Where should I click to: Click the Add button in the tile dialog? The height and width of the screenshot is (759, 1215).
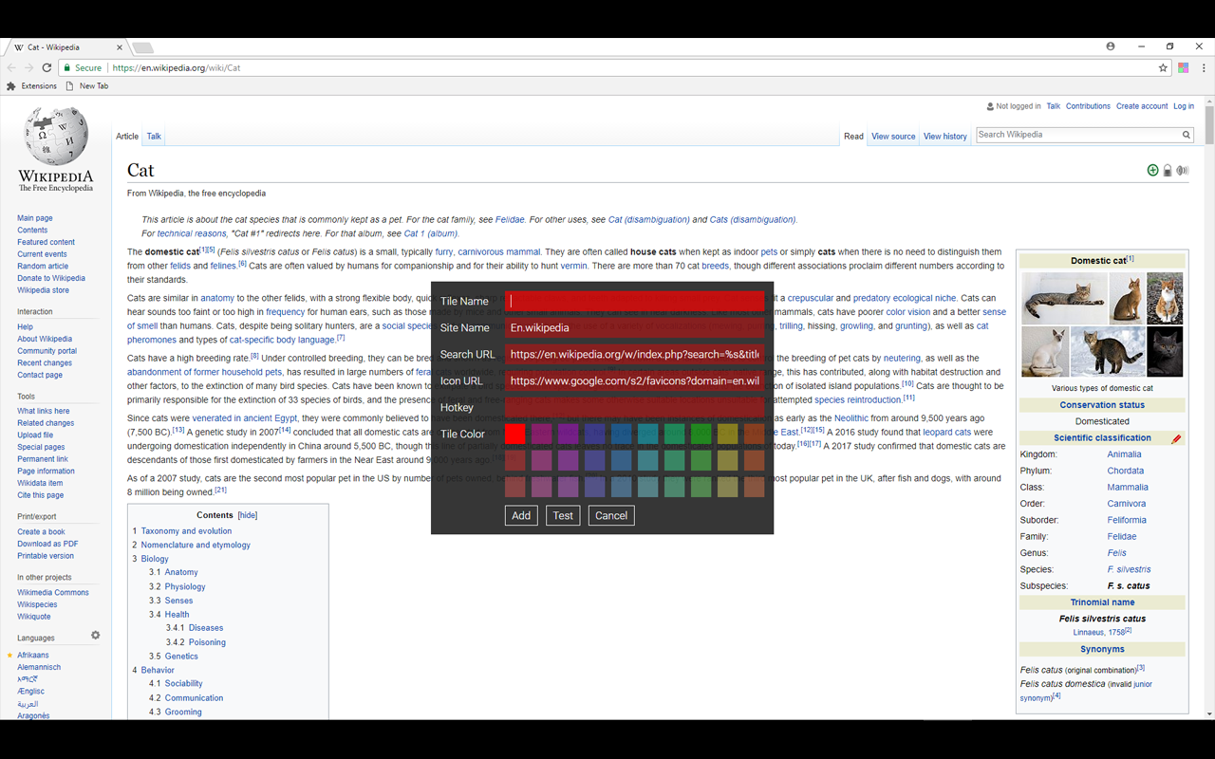point(521,515)
